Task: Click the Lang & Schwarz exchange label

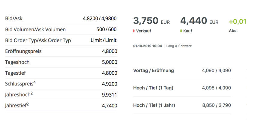Action: (180, 46)
